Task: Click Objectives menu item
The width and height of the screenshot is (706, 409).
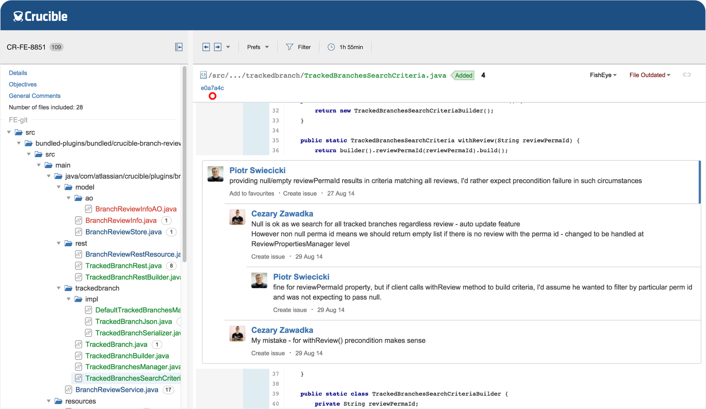Action: click(23, 84)
